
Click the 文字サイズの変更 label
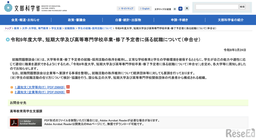point(163,9)
